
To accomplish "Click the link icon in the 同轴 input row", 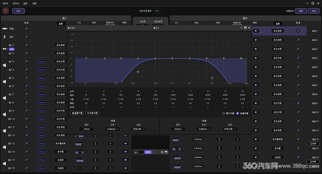I will [x=27, y=29].
